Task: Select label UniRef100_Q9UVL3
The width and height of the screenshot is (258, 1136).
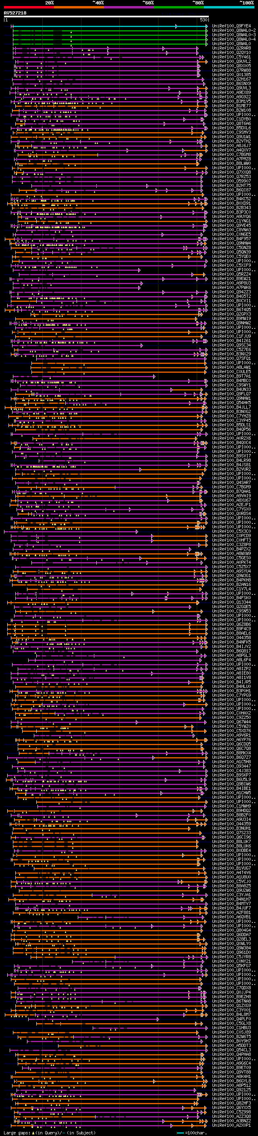Action: point(231,88)
